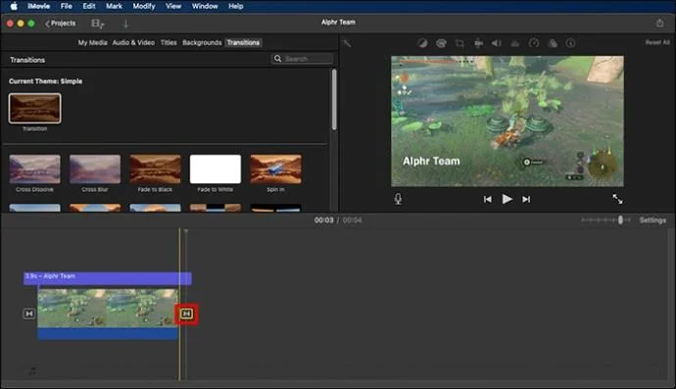Skip to previous clip in viewer
Screen dimensions: 676x389
(487, 199)
